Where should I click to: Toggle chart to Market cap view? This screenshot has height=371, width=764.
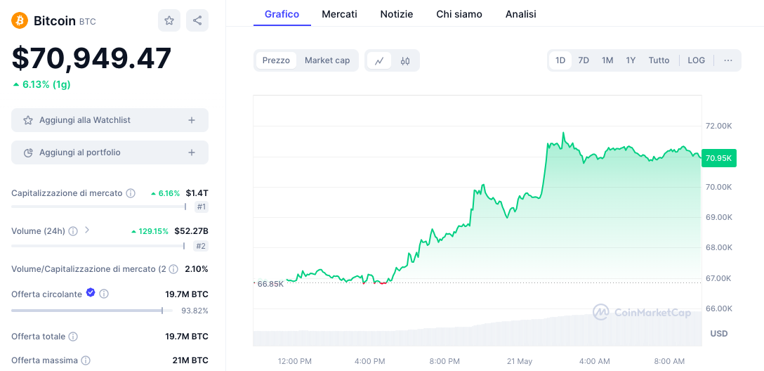tap(327, 60)
